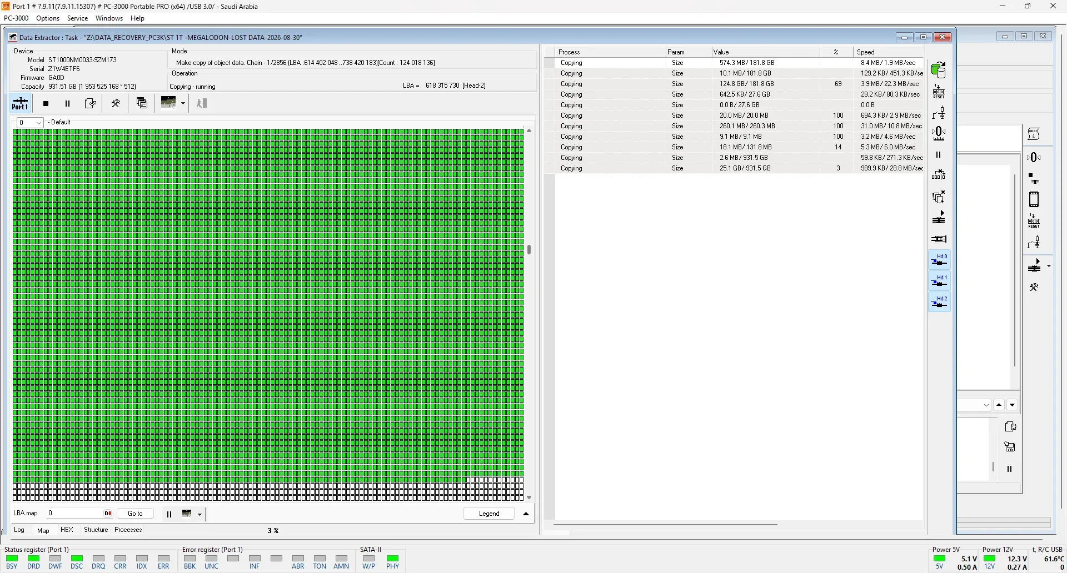Screen dimensions: 1067x573
Task: Click the RESET counter icon in side toolbar
Action: pos(939,92)
